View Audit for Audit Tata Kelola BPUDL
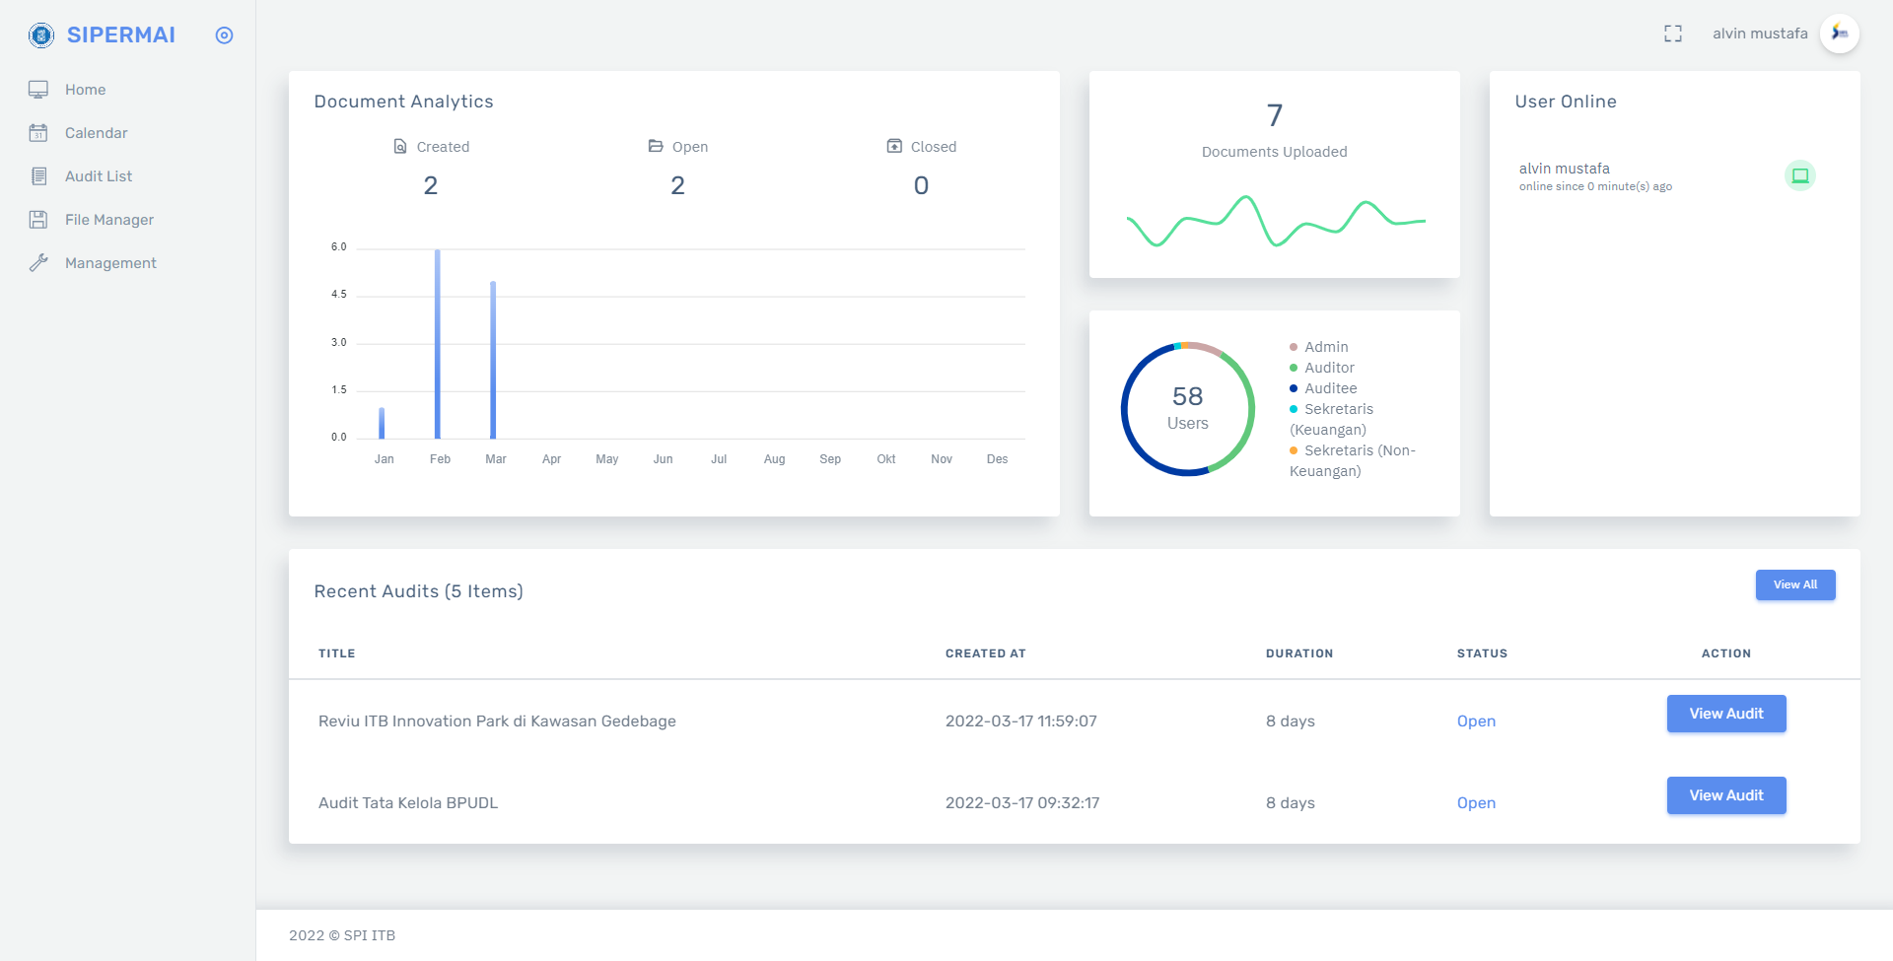Image resolution: width=1893 pixels, height=961 pixels. coord(1726,795)
